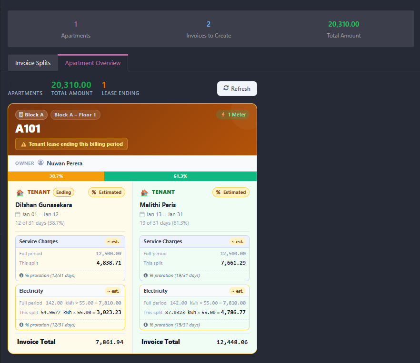Click est. tag in Dilshan's Electricity

click(113, 291)
